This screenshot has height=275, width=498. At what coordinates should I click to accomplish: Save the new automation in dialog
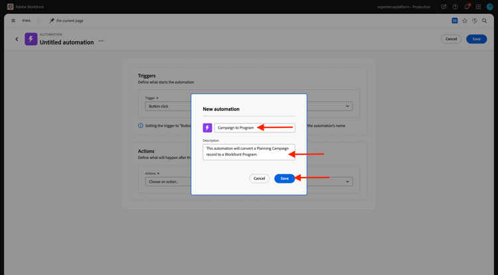(x=285, y=178)
